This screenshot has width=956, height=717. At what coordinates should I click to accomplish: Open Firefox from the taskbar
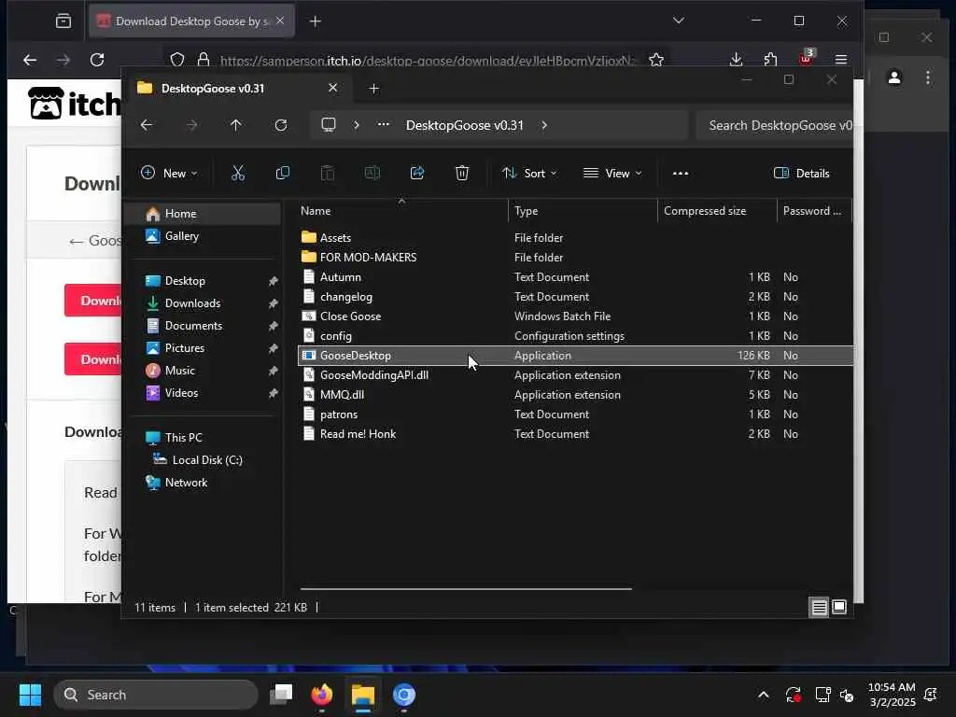pos(322,695)
